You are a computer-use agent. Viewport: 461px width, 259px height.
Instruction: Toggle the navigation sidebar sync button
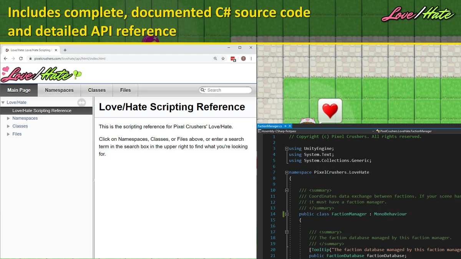tap(81, 102)
